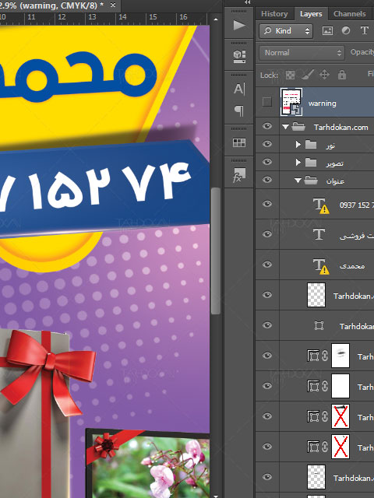Lock image pixels brush icon

[307, 75]
